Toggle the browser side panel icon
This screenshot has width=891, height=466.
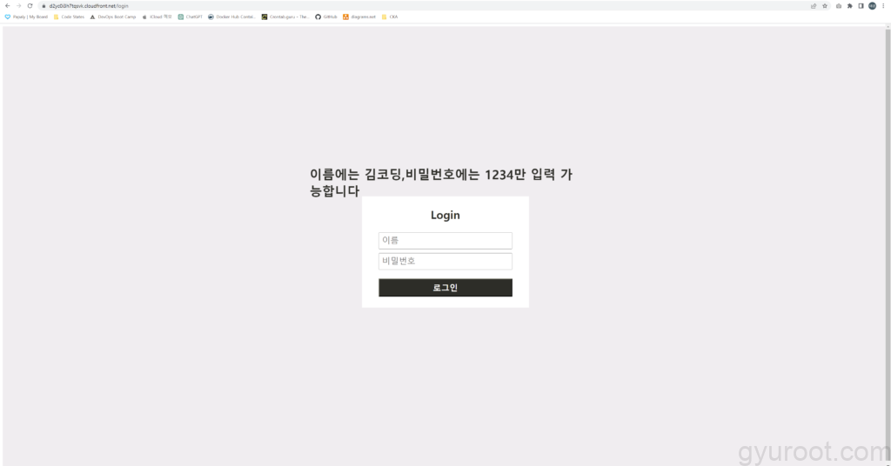(861, 6)
